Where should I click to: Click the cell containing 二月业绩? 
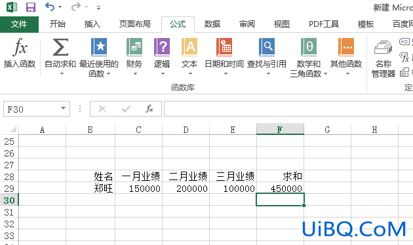click(186, 176)
